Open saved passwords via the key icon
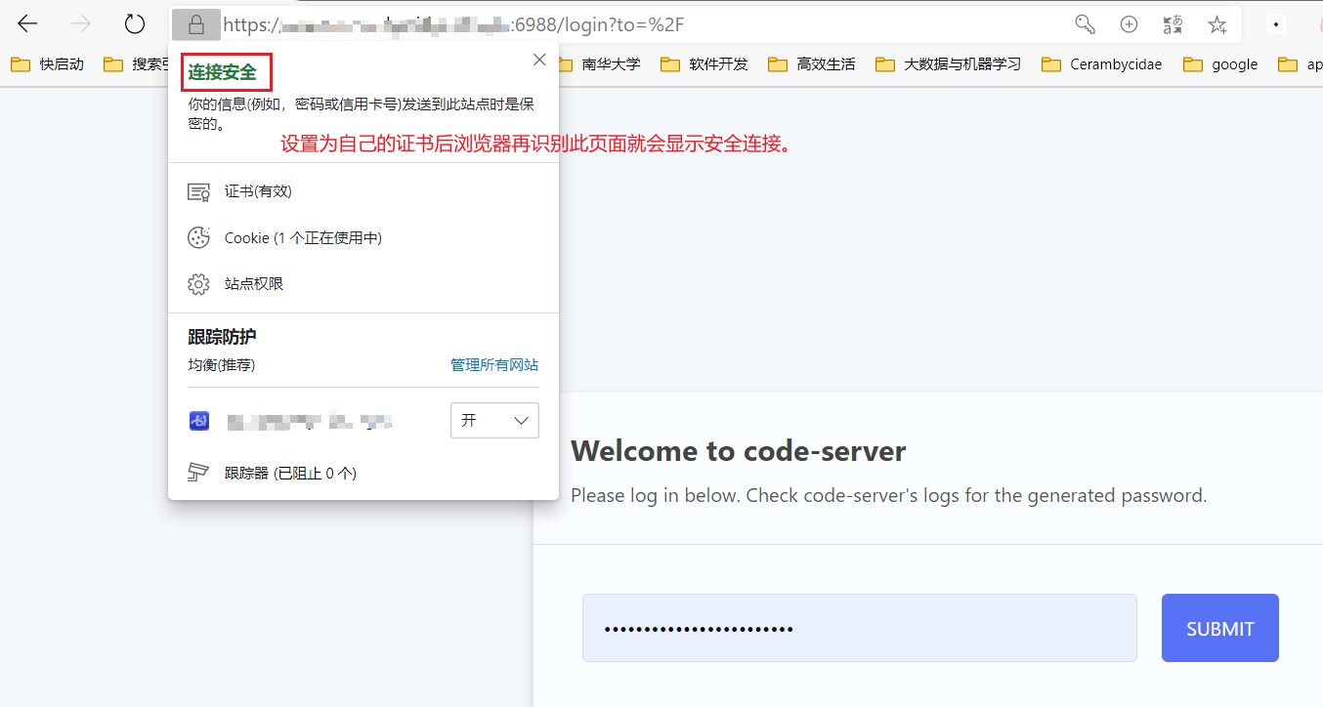 click(1085, 24)
